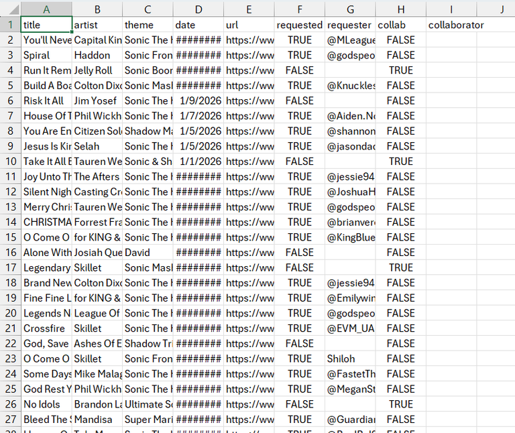Select the 'Selah' artist cell
515x433 pixels.
coord(97,146)
